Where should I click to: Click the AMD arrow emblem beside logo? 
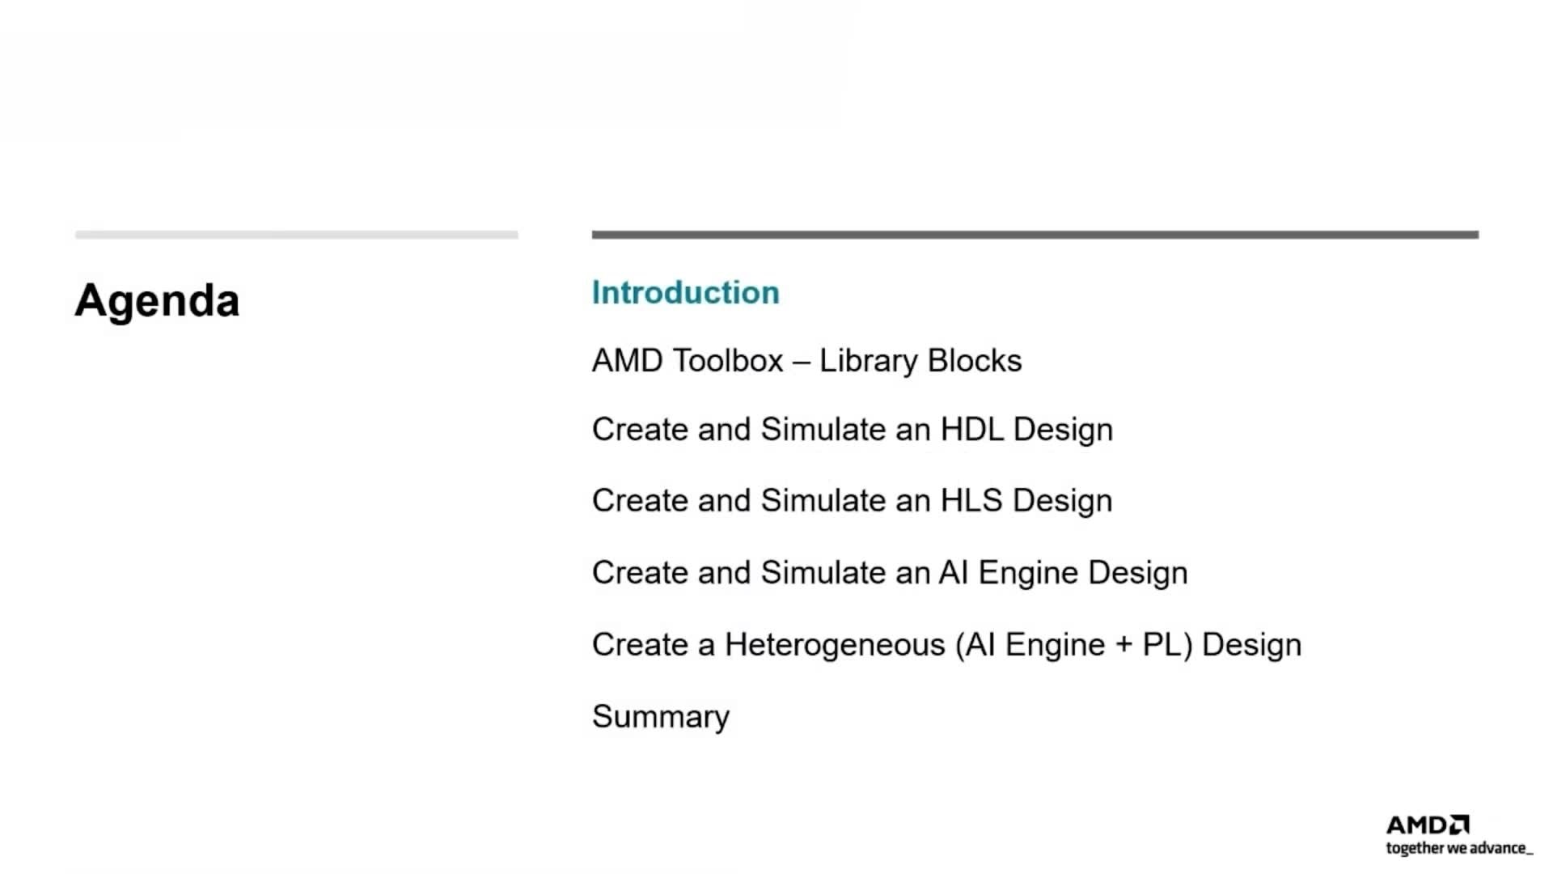point(1459,825)
